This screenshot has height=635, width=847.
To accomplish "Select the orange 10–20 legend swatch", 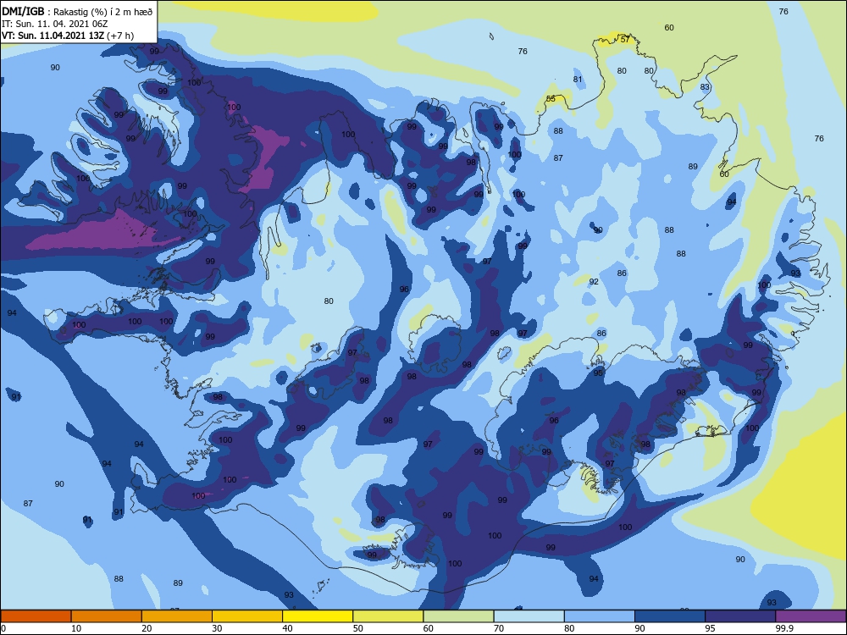I will coord(107,616).
